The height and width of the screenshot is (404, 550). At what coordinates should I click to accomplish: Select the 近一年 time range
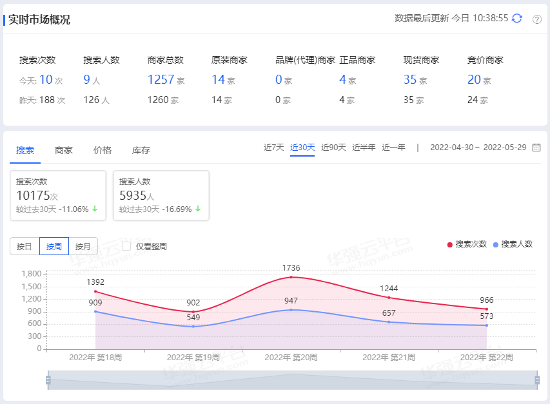[x=393, y=147]
